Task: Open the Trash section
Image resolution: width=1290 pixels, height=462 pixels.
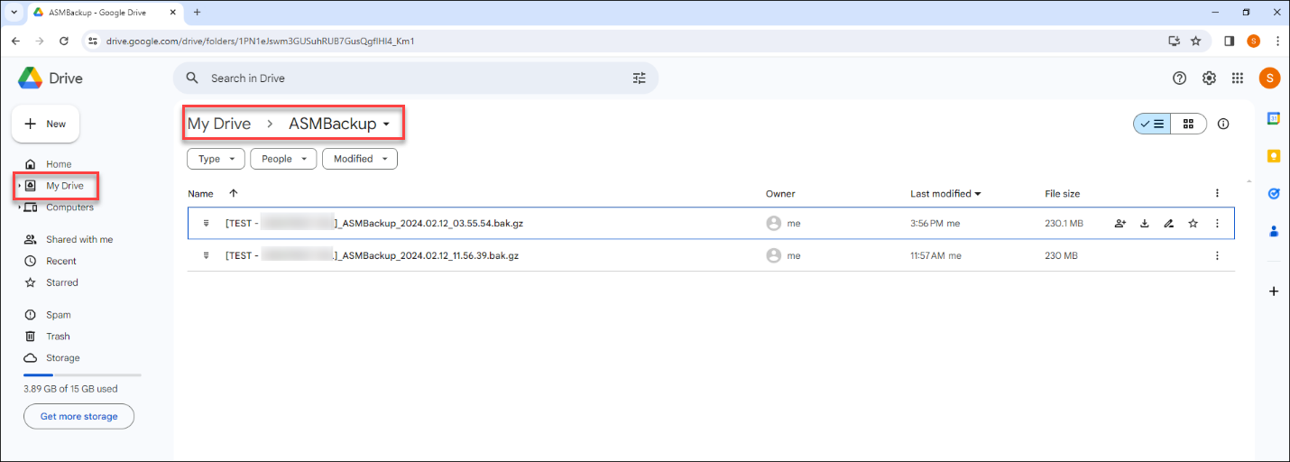Action: (58, 337)
